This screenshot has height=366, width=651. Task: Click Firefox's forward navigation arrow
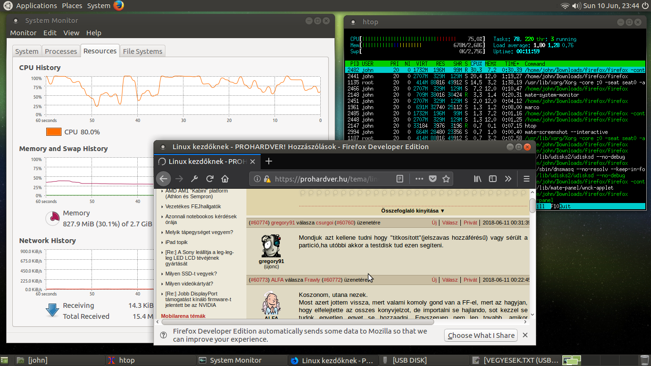pyautogui.click(x=179, y=179)
